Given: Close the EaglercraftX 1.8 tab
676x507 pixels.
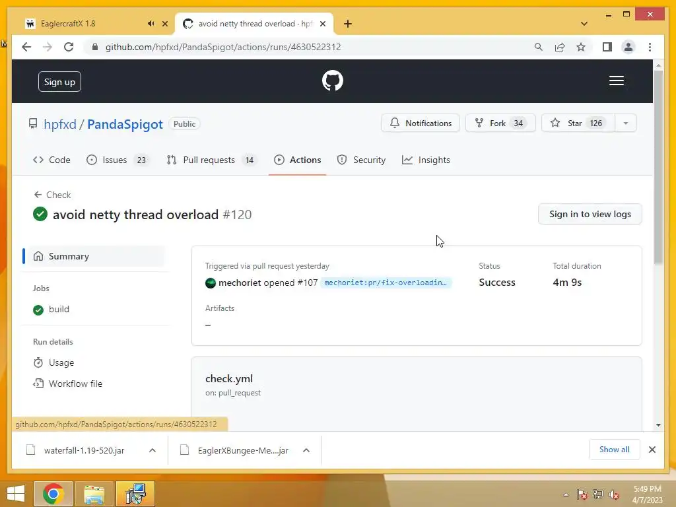Looking at the screenshot, I should pos(164,24).
